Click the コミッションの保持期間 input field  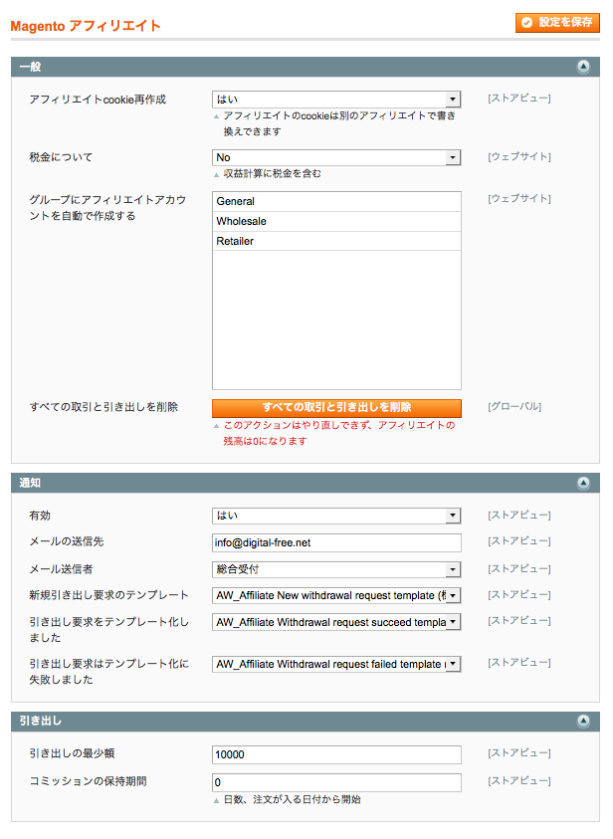pyautogui.click(x=336, y=782)
